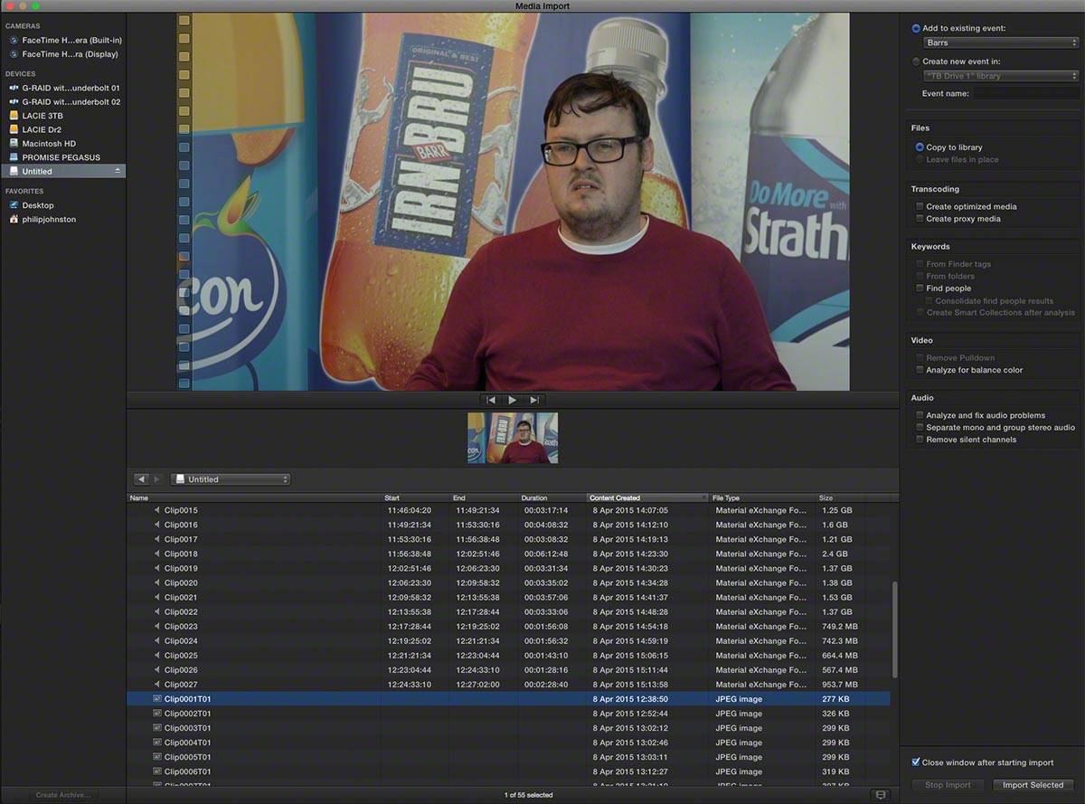Select Copy to library option
Viewport: 1085px width, 804px height.
point(920,147)
